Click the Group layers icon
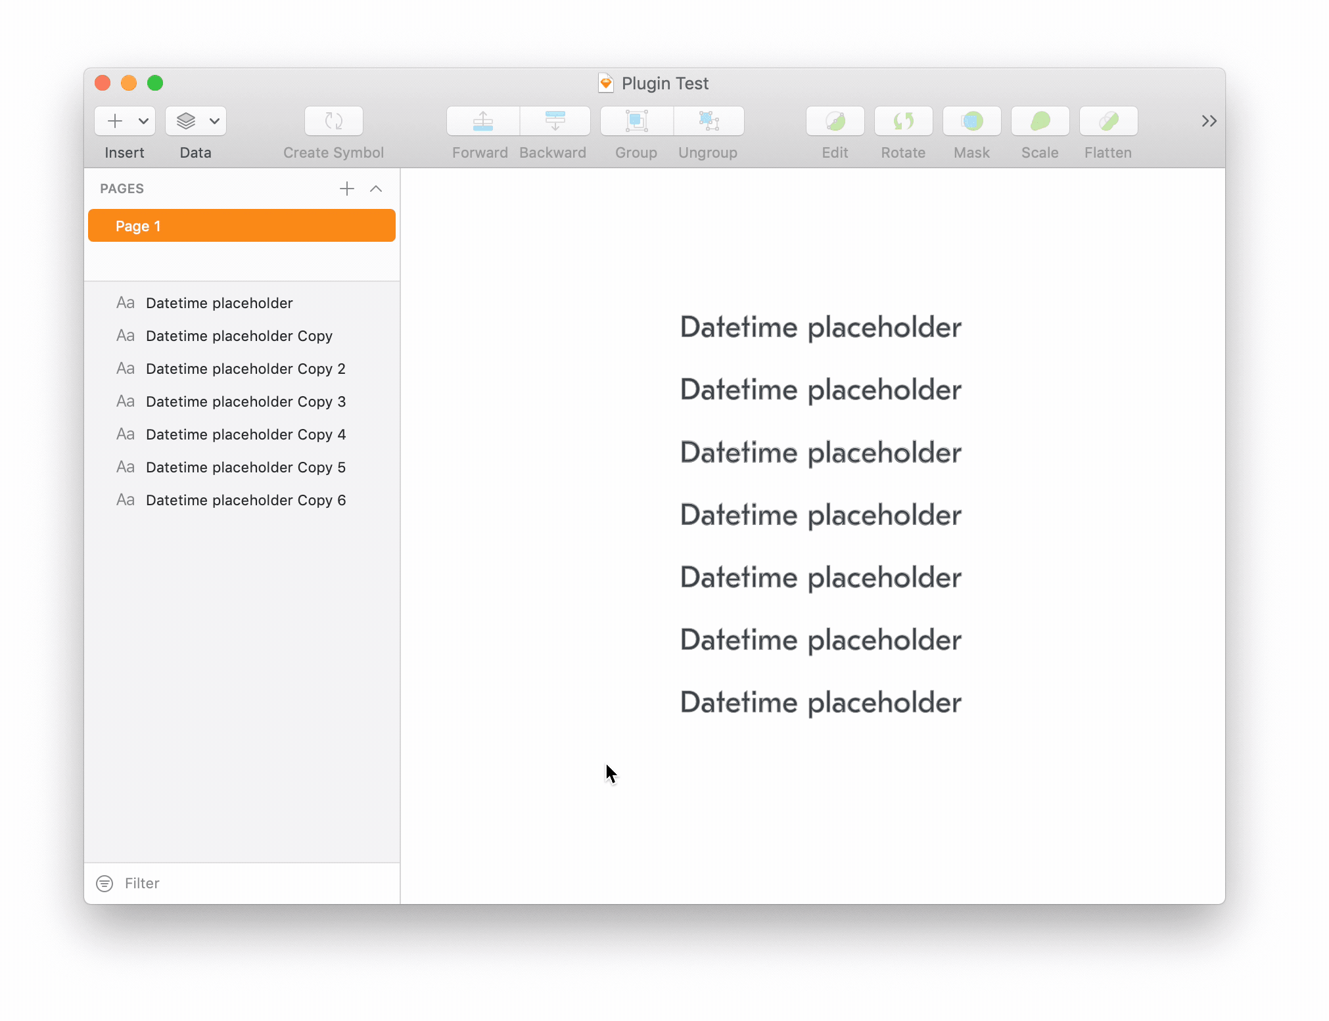This screenshot has width=1329, height=1021. (x=636, y=121)
